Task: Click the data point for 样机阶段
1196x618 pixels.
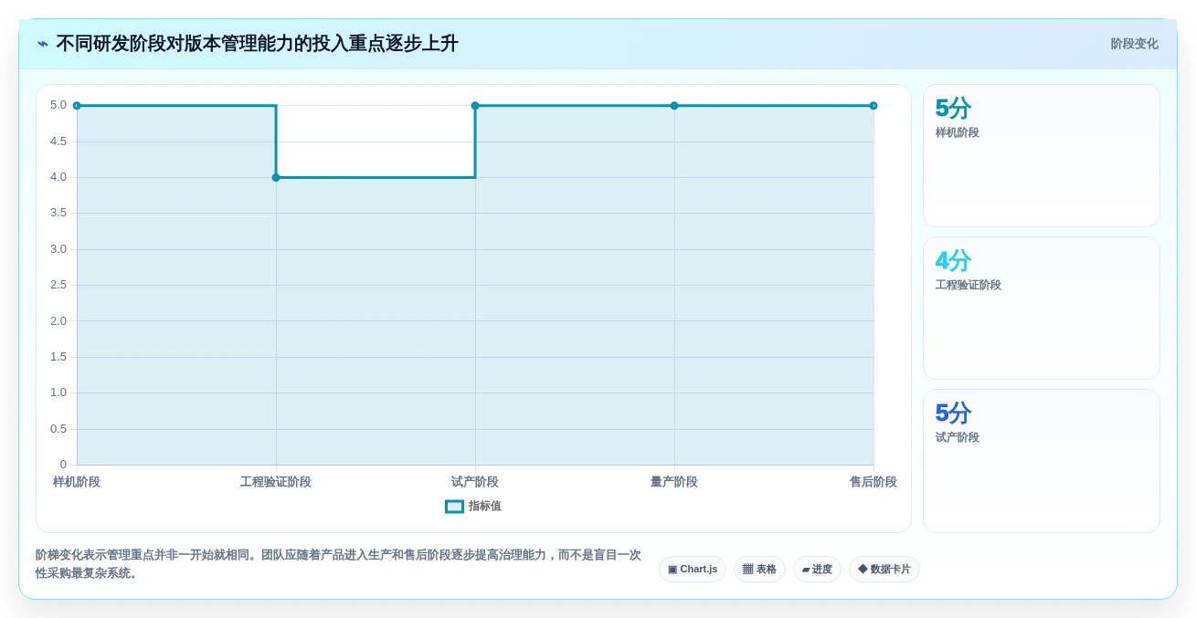Action: [x=77, y=106]
